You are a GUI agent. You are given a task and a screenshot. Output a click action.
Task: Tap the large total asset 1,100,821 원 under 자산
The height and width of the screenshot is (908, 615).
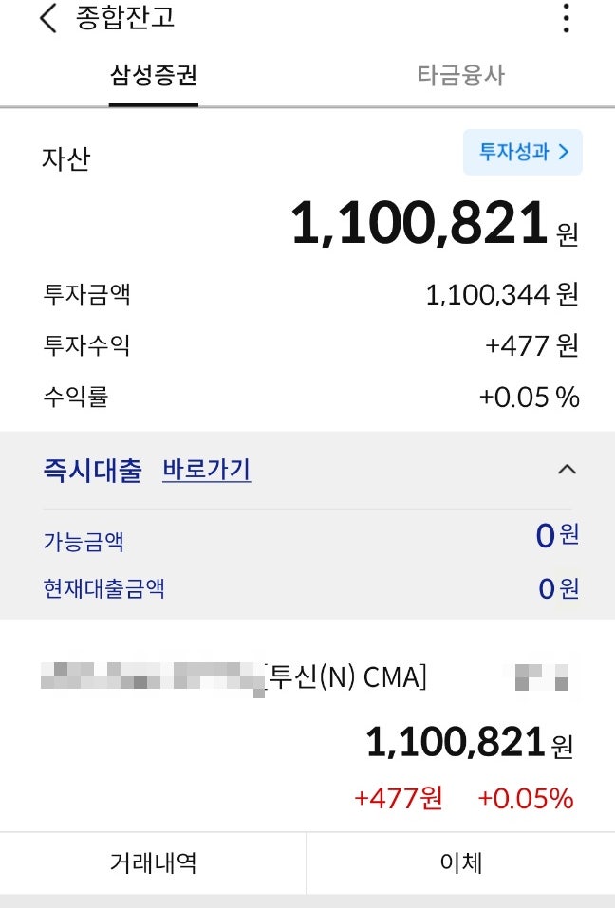coord(435,224)
